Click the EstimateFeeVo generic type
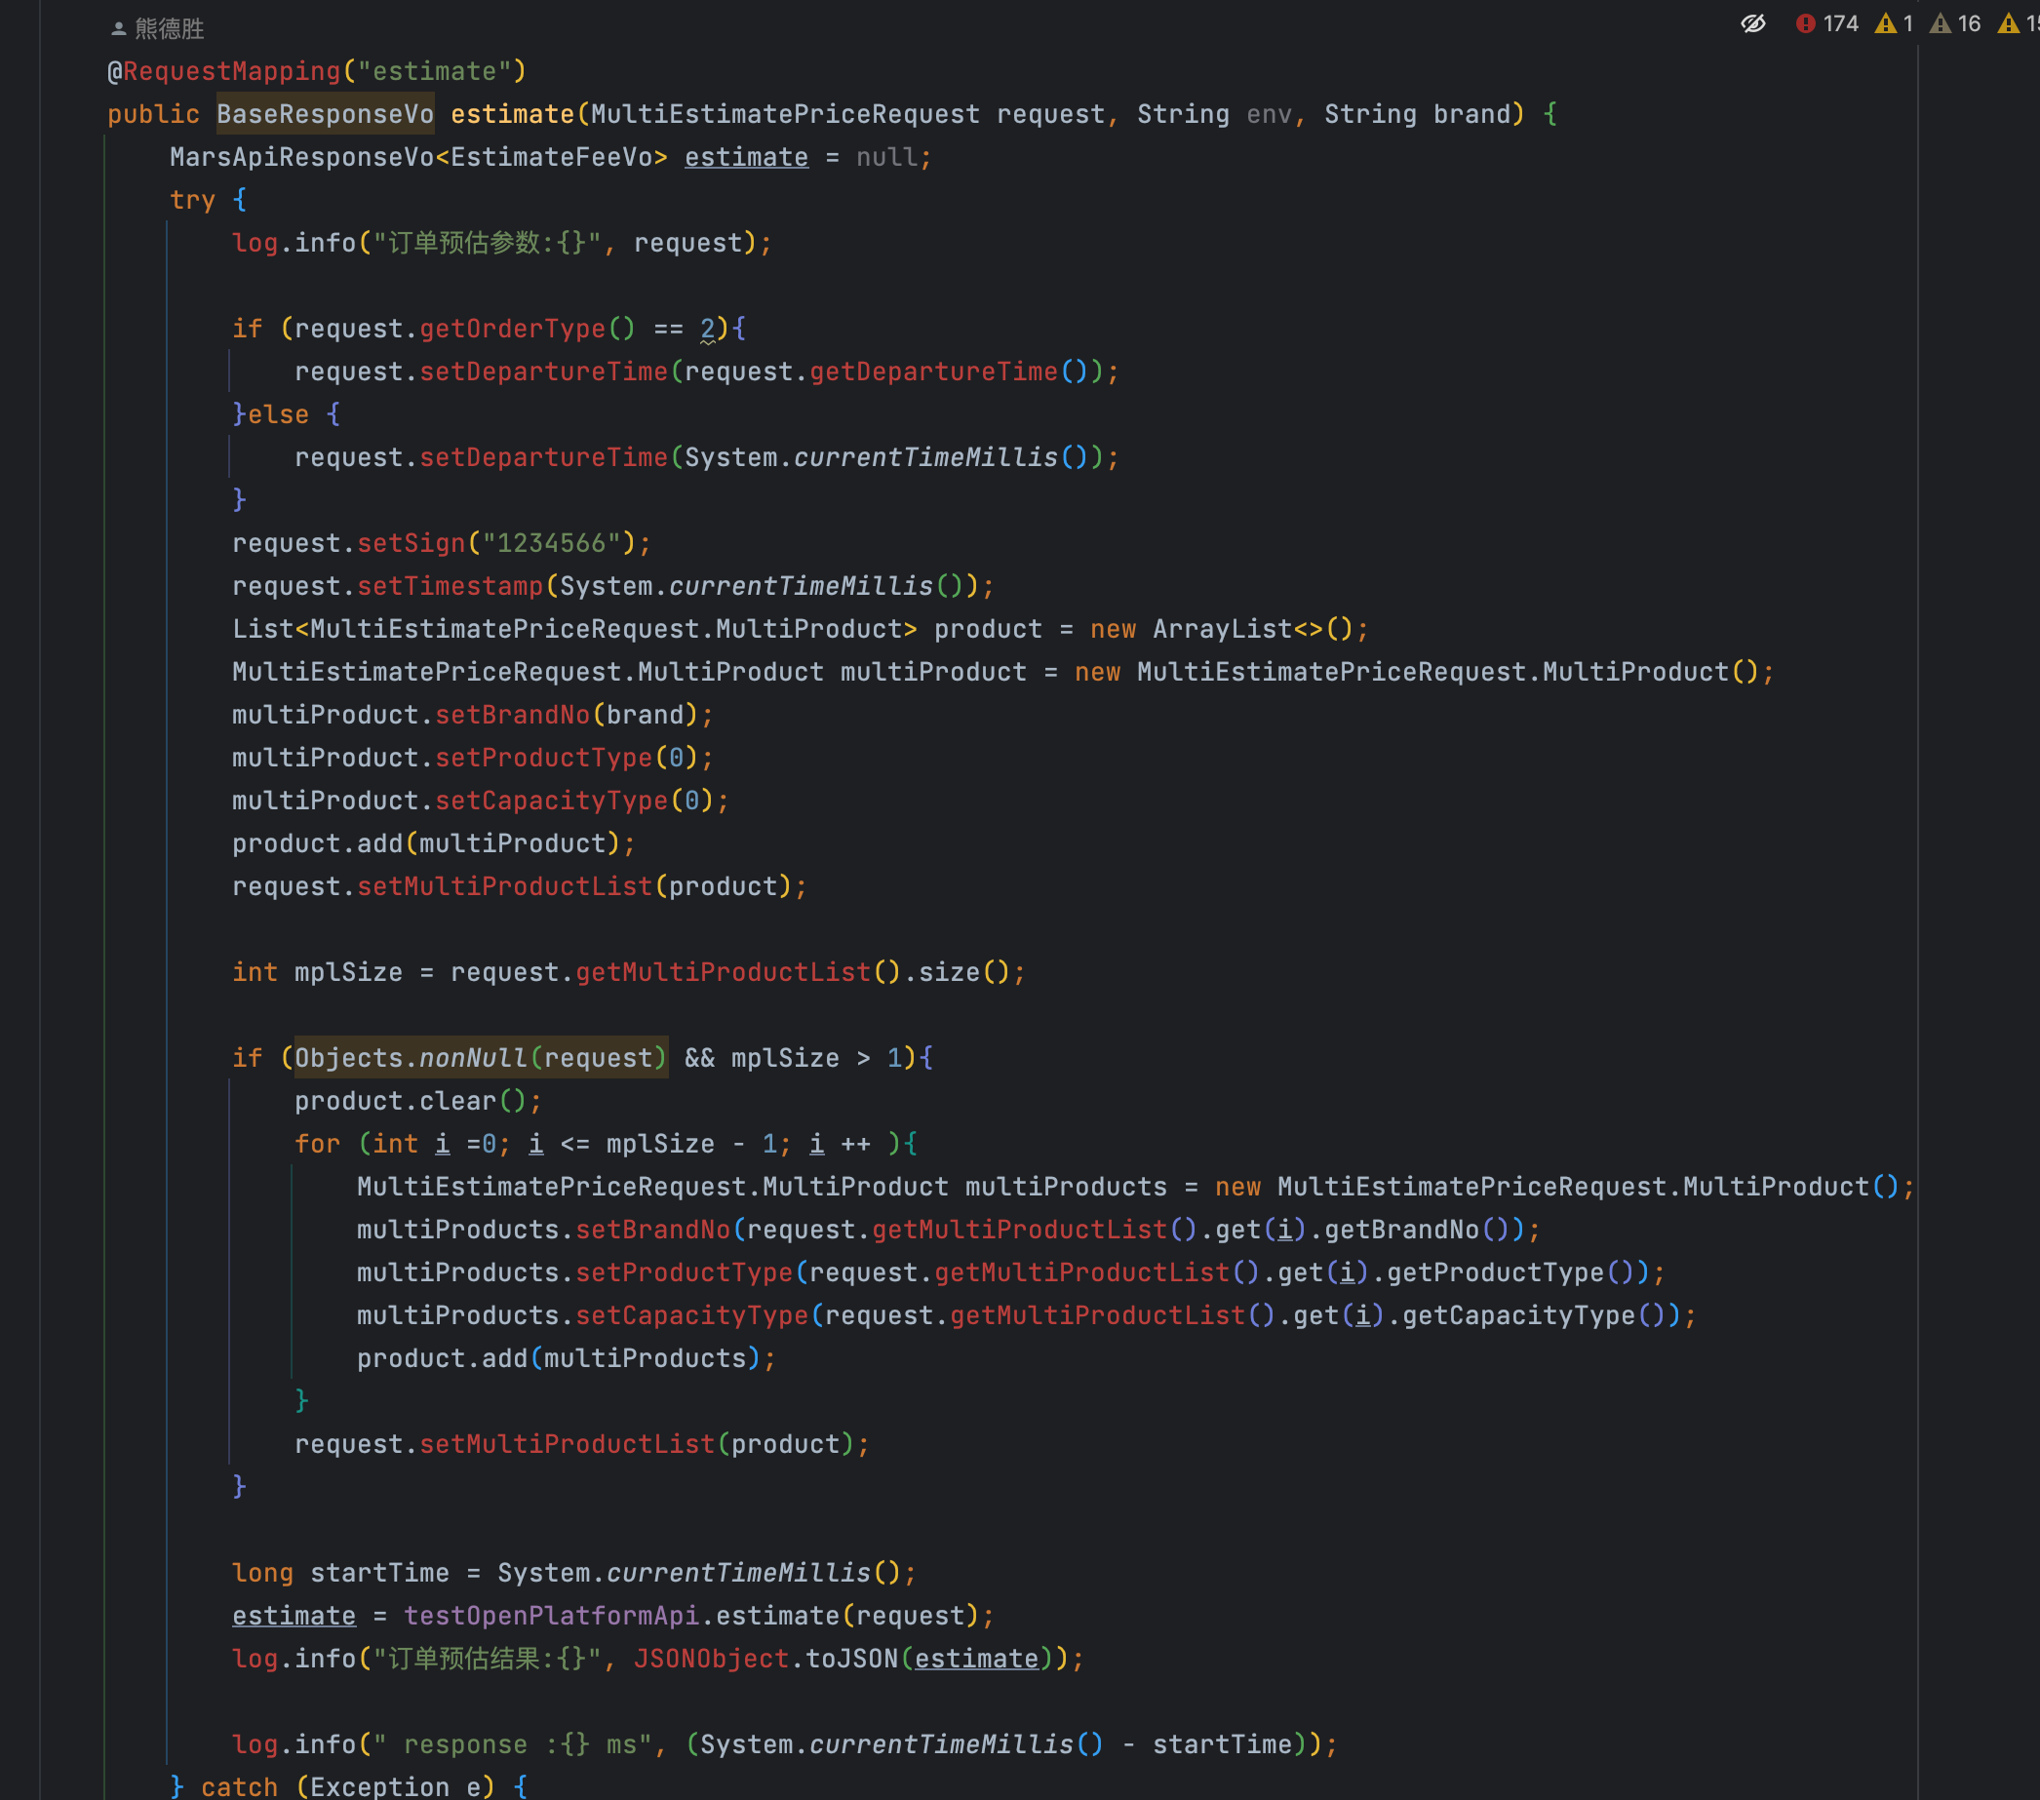This screenshot has height=1800, width=2040. [551, 157]
